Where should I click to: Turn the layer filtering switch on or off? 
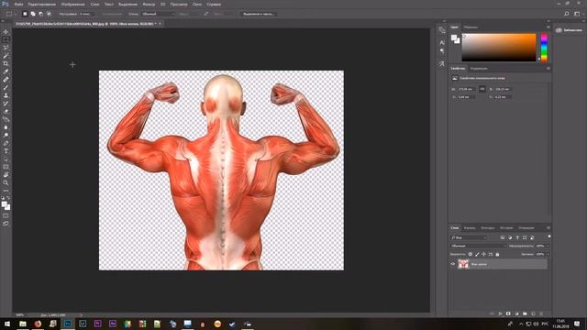[548, 236]
